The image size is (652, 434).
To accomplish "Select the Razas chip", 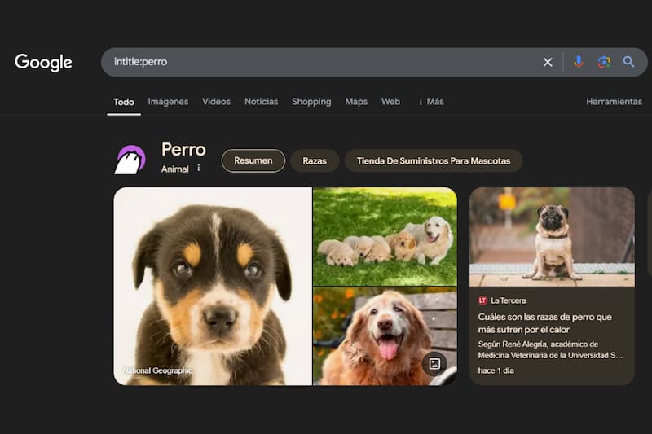I will tap(315, 161).
